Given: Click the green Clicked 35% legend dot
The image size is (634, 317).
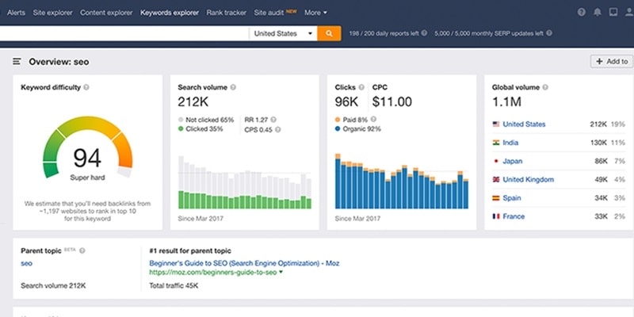Looking at the screenshot, I should [x=181, y=129].
